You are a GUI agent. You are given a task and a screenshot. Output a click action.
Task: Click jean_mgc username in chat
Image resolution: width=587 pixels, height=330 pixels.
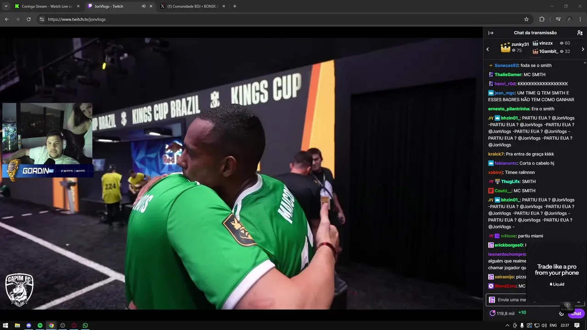coord(504,93)
